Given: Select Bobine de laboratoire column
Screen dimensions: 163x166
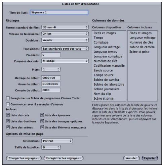Looking at the screenshot, I should pos(109,85).
